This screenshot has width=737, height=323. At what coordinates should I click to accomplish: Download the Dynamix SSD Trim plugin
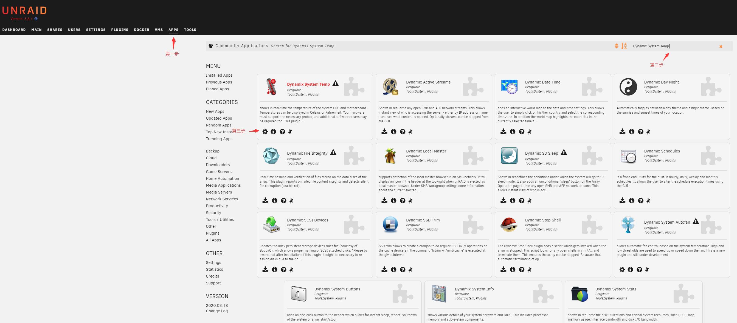click(x=384, y=269)
